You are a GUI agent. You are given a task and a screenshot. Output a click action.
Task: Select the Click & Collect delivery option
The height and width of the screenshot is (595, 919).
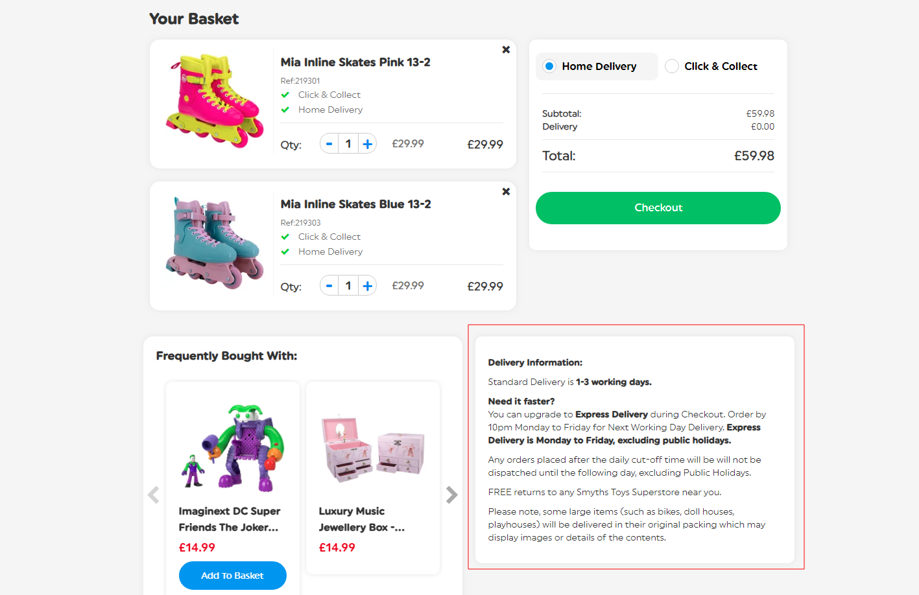[672, 66]
